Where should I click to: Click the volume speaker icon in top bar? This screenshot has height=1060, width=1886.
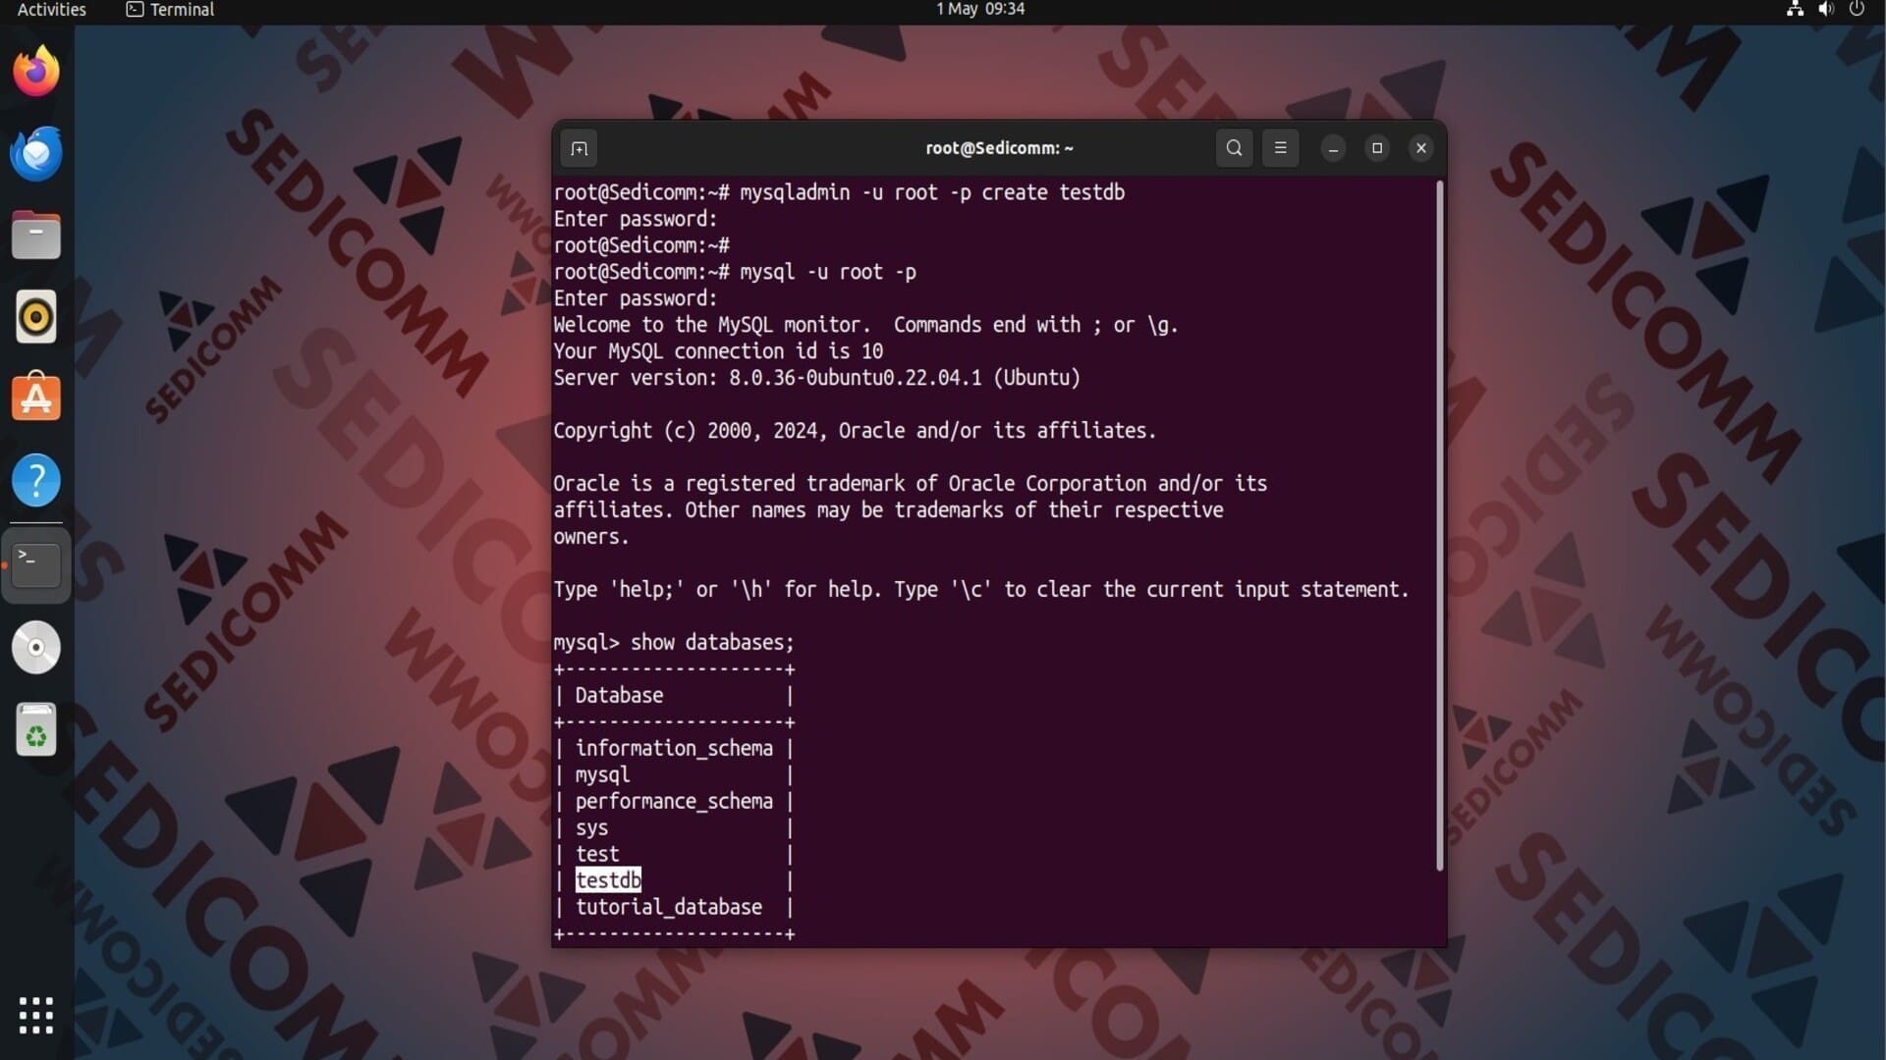[1825, 10]
